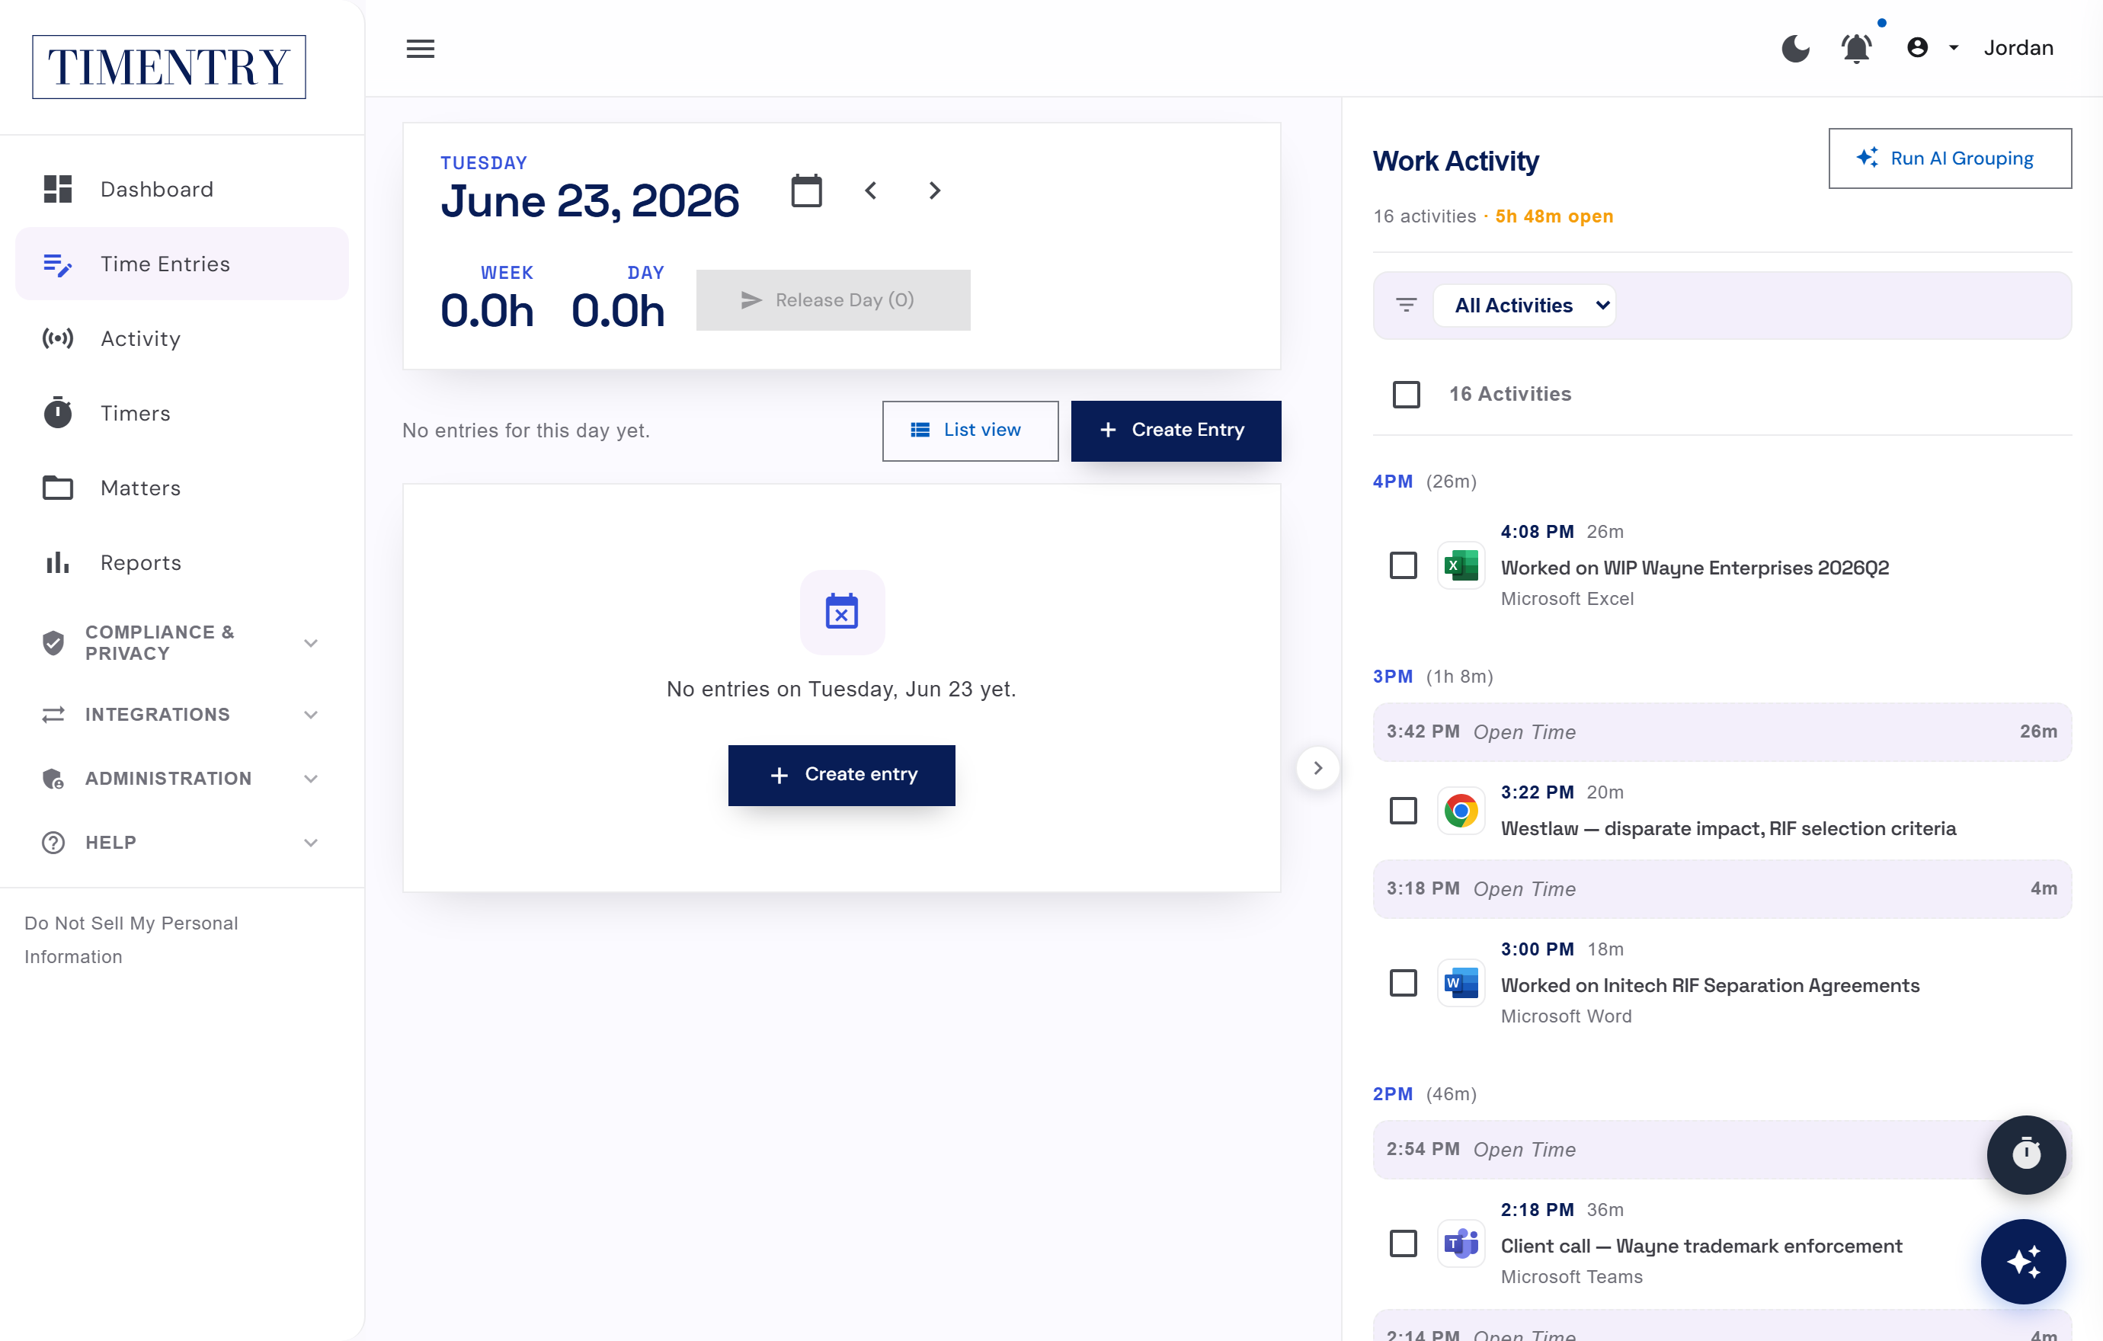Switch to List view
The height and width of the screenshot is (1341, 2103).
pyautogui.click(x=970, y=430)
